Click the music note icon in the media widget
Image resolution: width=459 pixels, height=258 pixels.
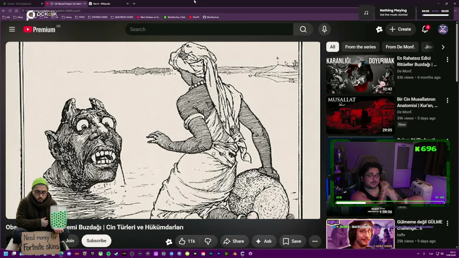(366, 13)
